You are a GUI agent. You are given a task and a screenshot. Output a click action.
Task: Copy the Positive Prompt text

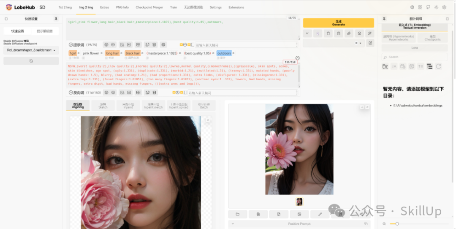(366, 224)
